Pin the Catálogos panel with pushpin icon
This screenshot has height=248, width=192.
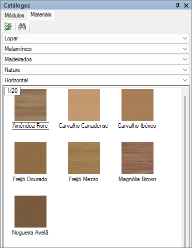(x=178, y=5)
